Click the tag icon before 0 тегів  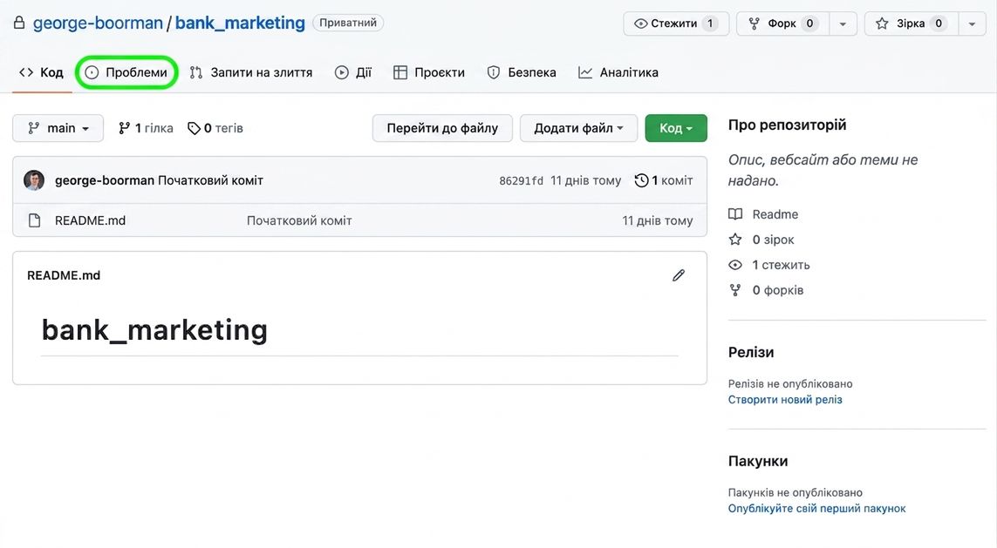pyautogui.click(x=194, y=128)
